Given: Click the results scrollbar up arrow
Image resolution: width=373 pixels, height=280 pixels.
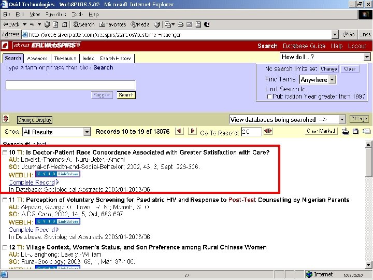Looking at the screenshot, I should point(368,144).
